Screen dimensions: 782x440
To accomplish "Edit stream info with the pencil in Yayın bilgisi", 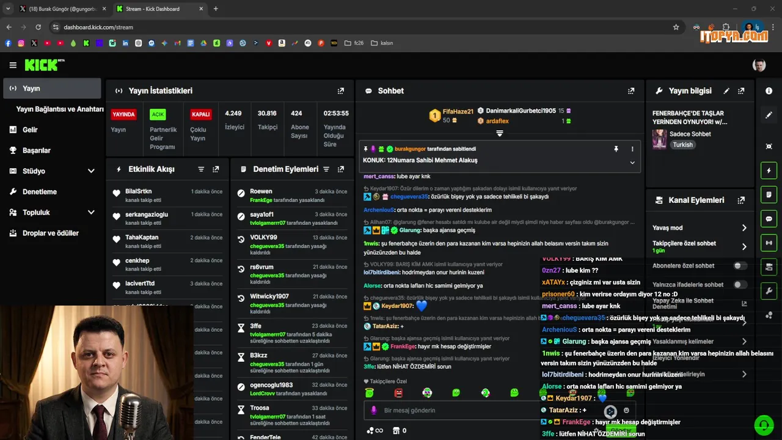I will click(x=726, y=91).
